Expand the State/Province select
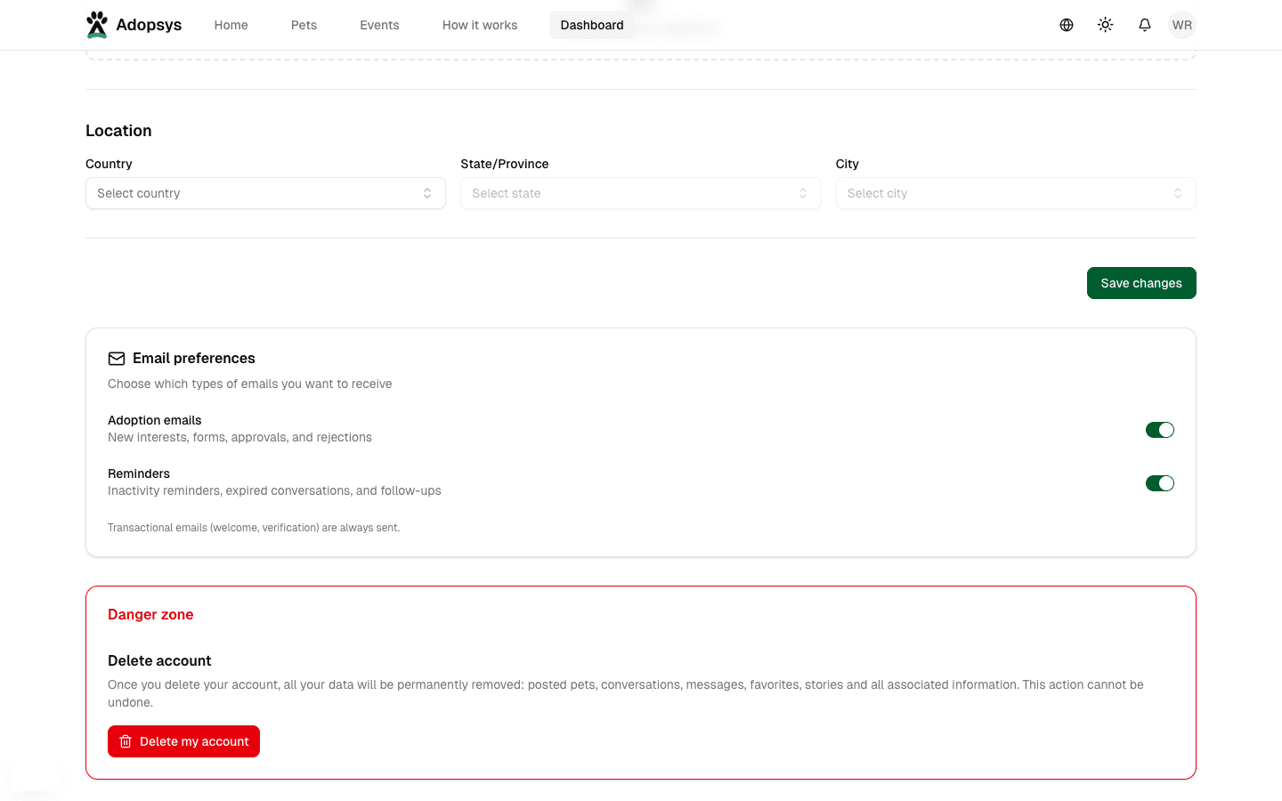 tap(640, 193)
